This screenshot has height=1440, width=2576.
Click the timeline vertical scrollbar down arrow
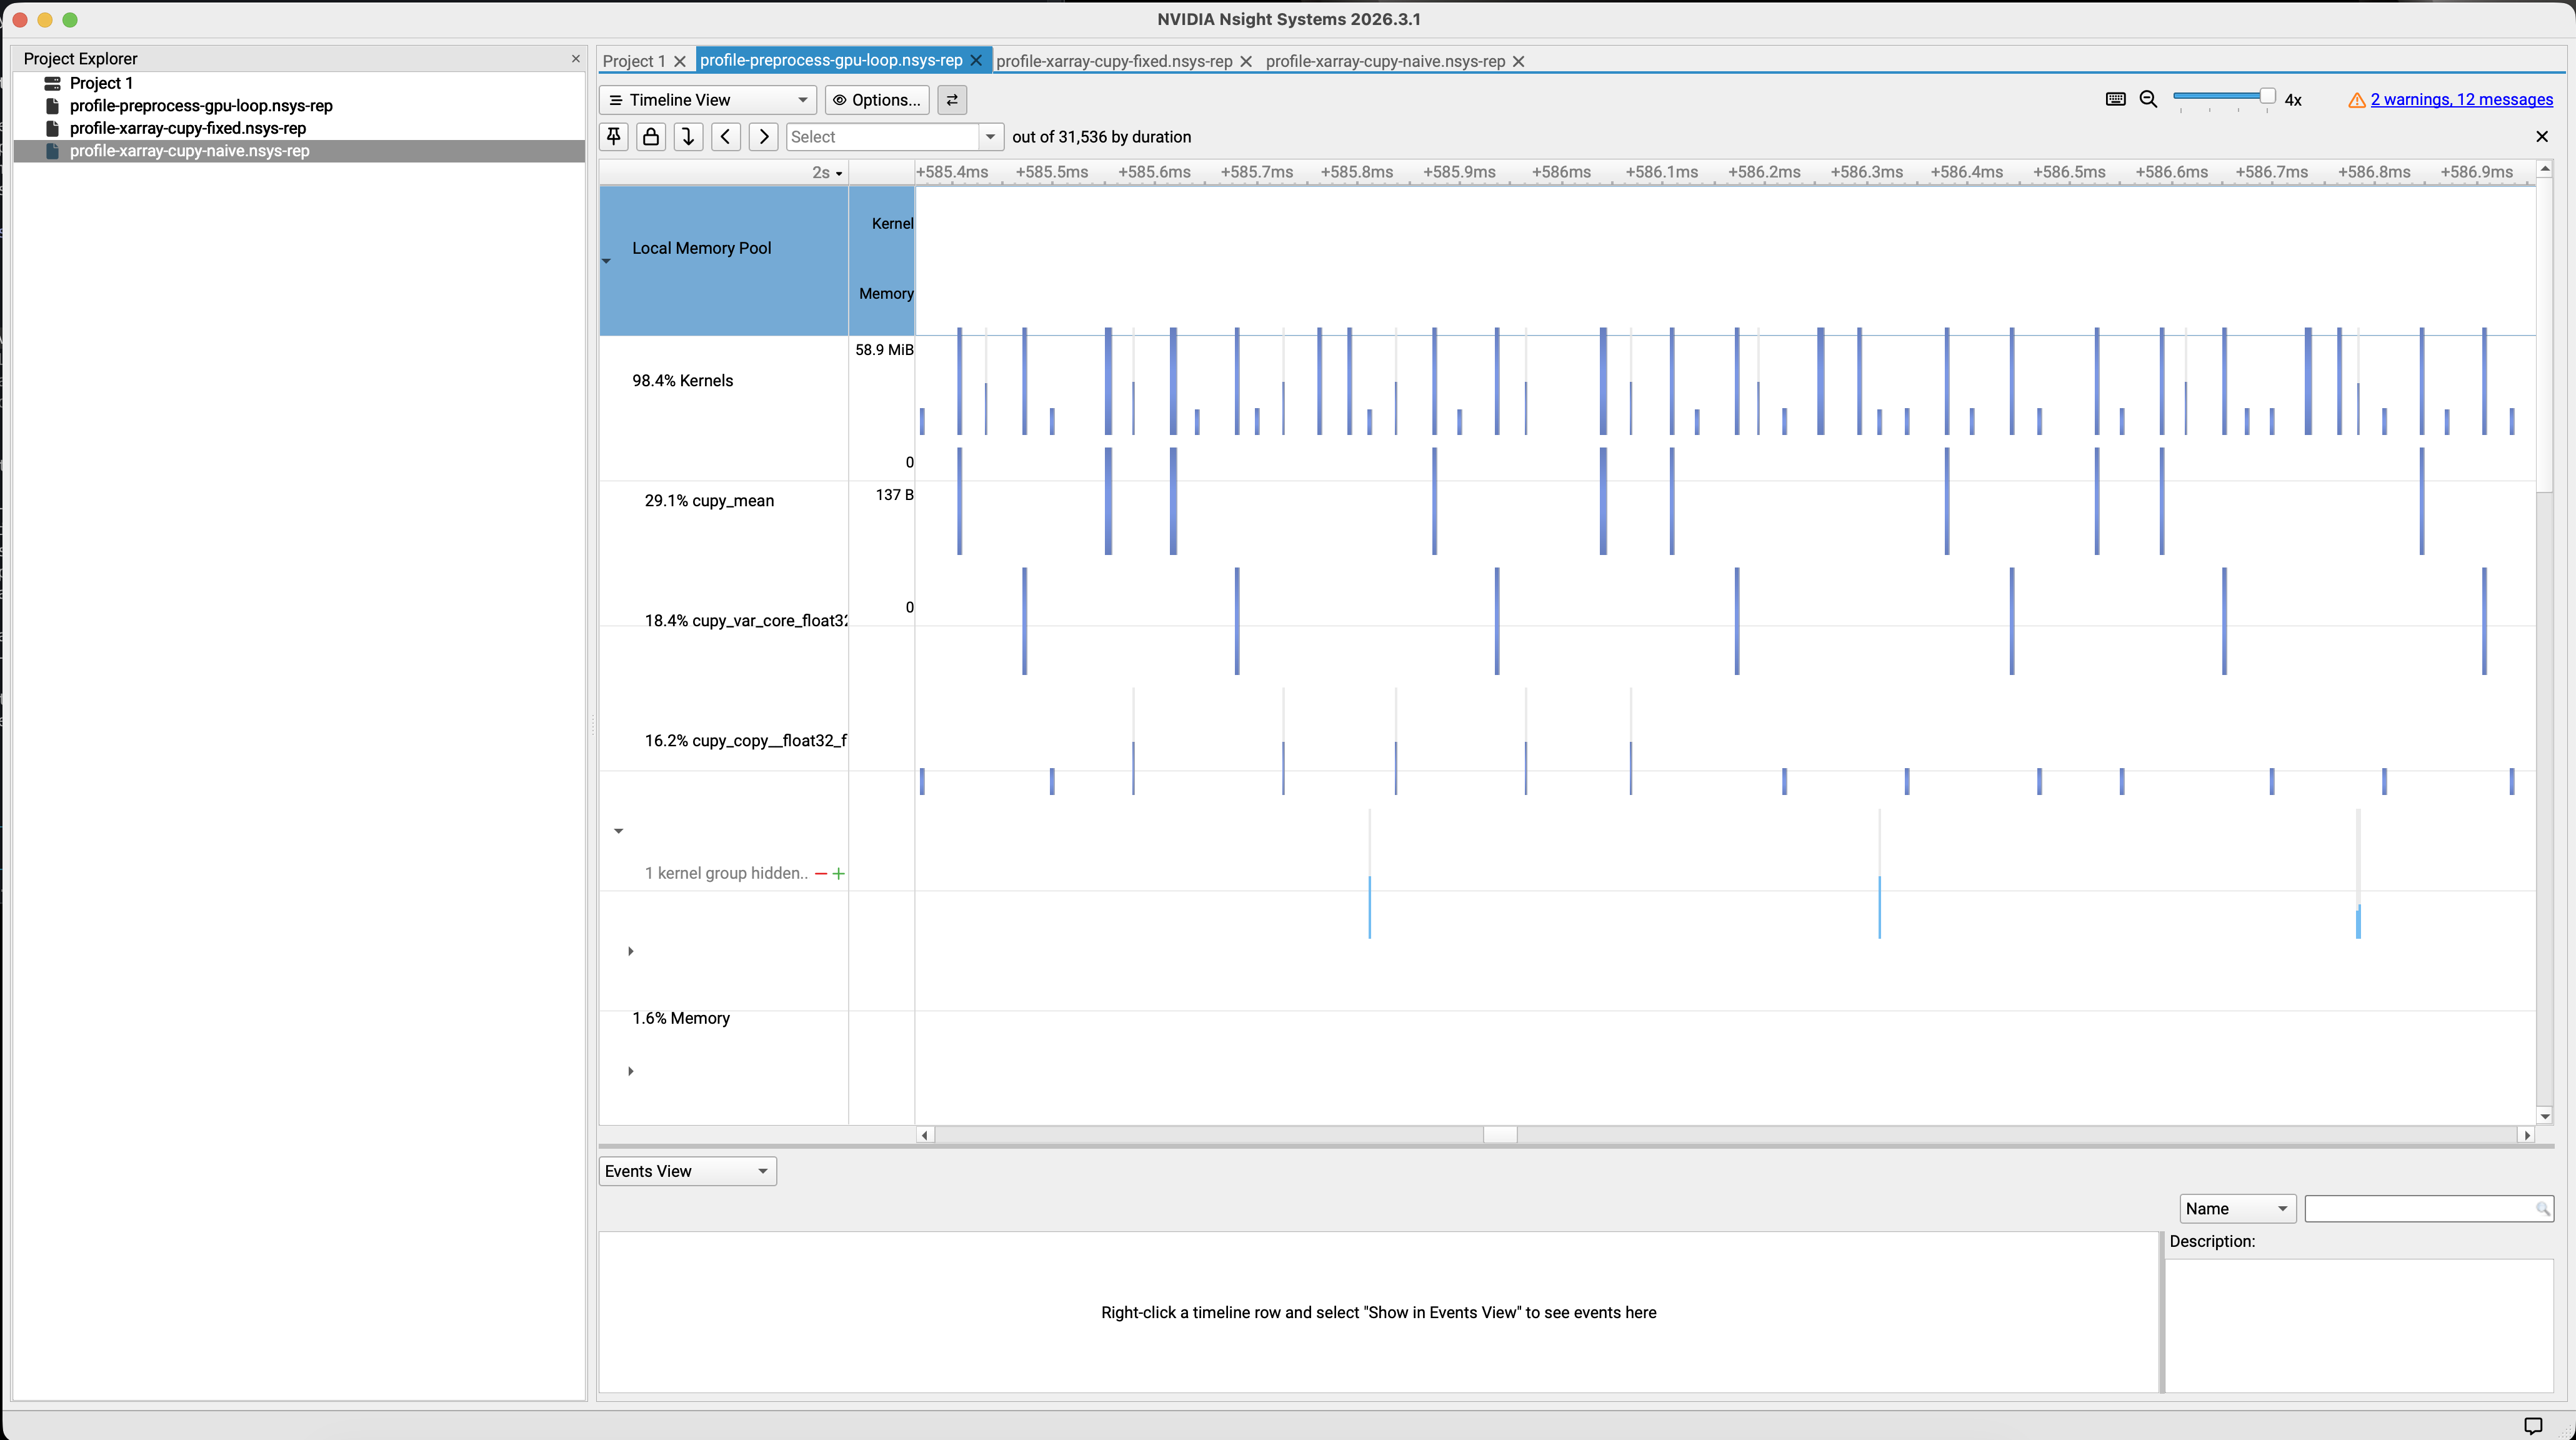pyautogui.click(x=2545, y=1116)
